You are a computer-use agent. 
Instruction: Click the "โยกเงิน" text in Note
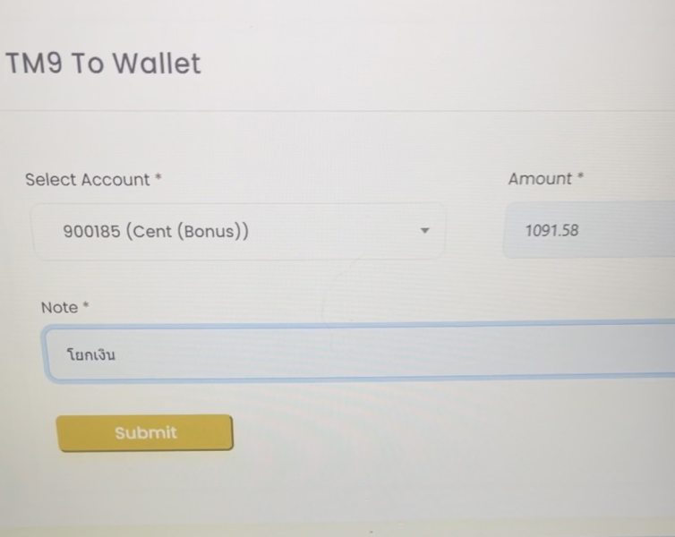91,355
